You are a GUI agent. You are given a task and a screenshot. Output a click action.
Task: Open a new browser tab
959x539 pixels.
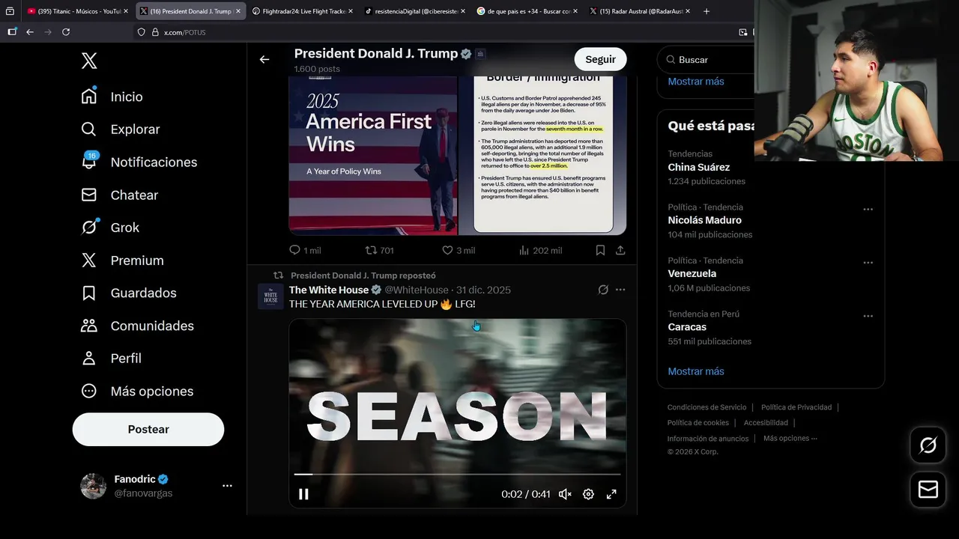pos(706,11)
